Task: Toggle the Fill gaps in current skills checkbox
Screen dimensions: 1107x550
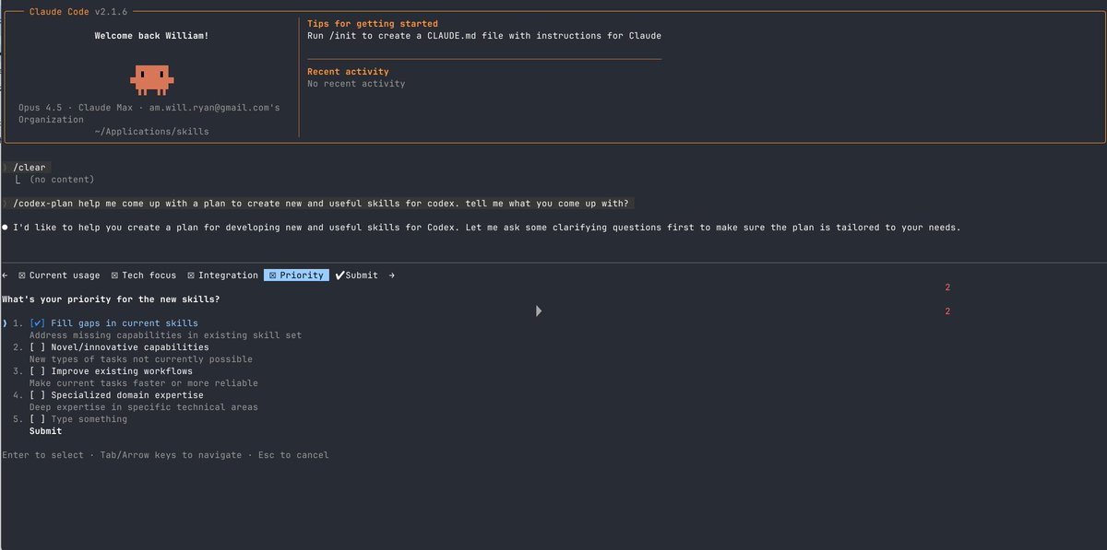Action: 37,323
